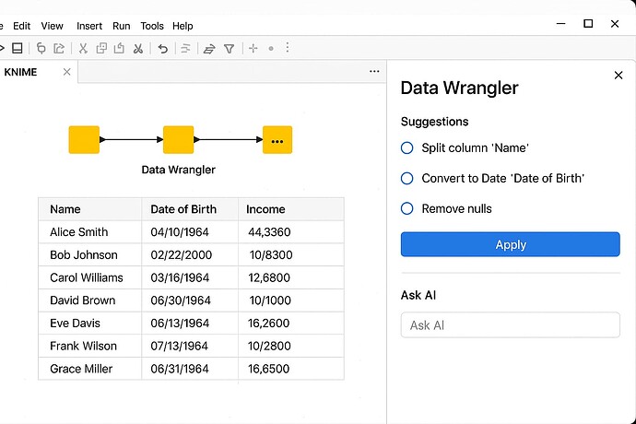Image resolution: width=636 pixels, height=424 pixels.
Task: Click the dark scissors icon
Action: point(138,48)
